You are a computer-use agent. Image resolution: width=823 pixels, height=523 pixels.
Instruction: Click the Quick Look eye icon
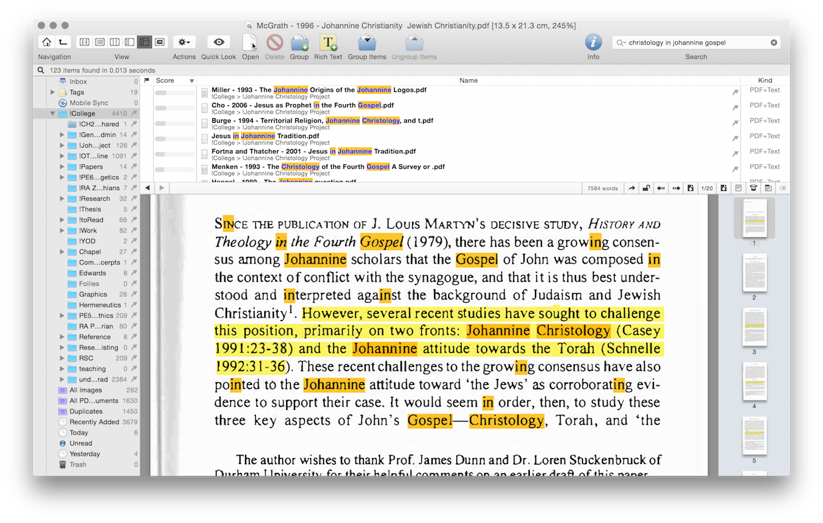tap(219, 42)
